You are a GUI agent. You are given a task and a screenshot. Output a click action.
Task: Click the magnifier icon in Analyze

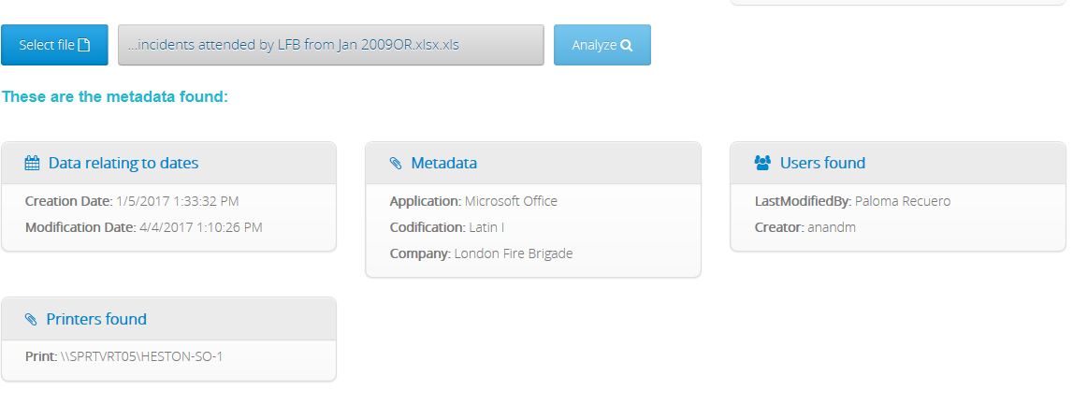click(627, 45)
